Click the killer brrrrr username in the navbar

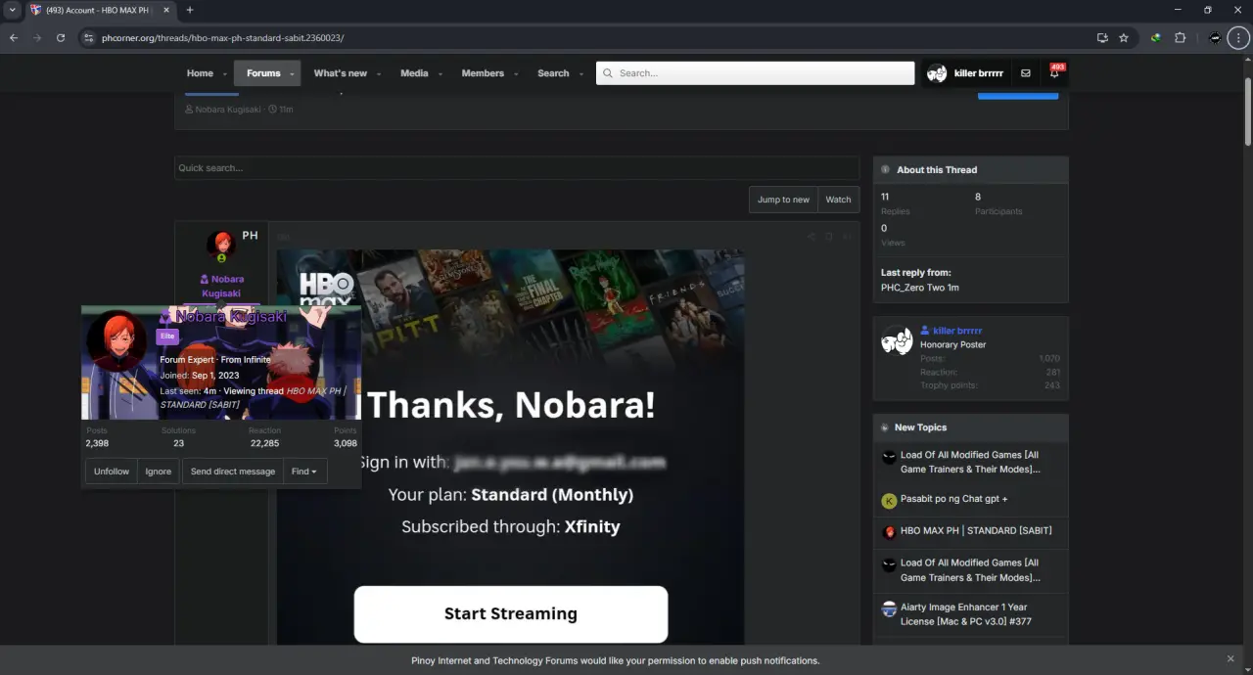click(978, 73)
